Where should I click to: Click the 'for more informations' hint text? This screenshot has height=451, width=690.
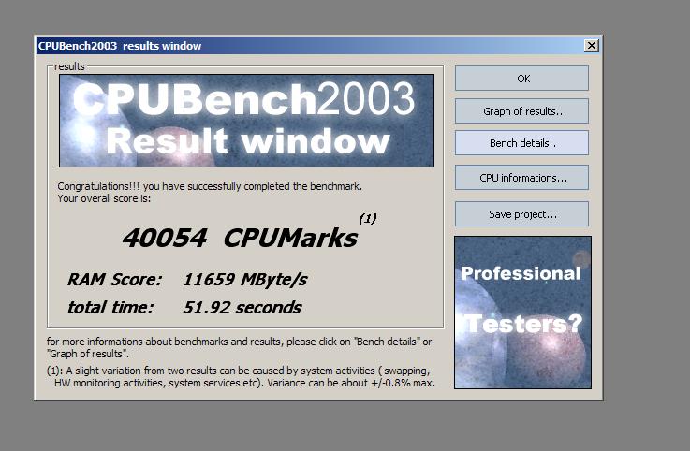239,347
